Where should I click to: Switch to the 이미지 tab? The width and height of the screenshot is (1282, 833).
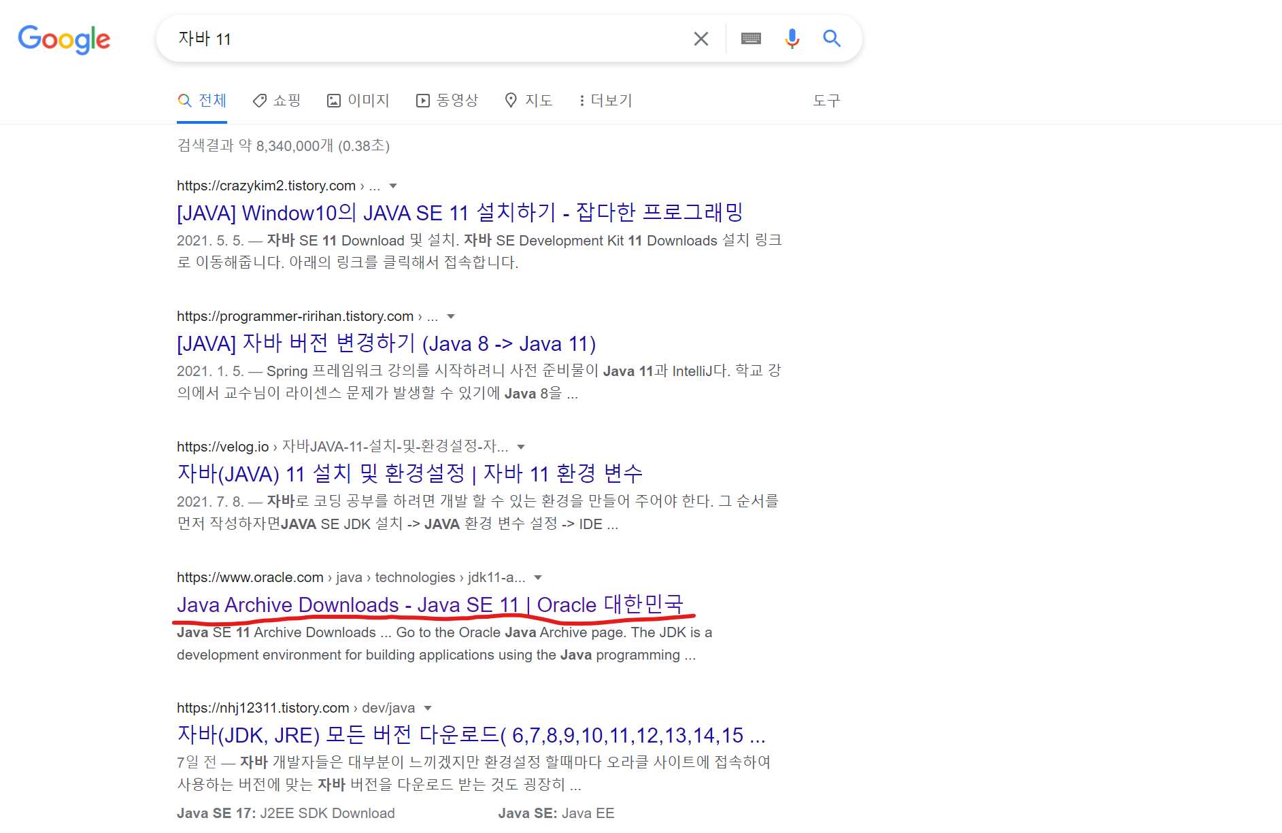[x=358, y=101]
